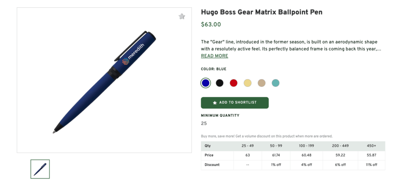Click the main pen product image

coord(104,80)
